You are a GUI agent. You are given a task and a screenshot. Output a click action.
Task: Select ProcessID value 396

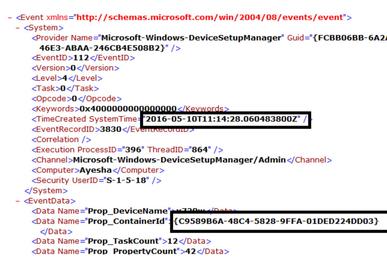pyautogui.click(x=133, y=150)
